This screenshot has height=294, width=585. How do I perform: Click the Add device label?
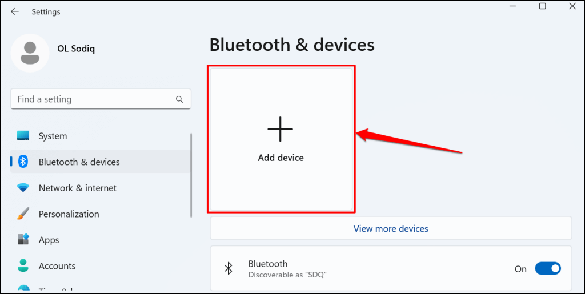pos(281,158)
